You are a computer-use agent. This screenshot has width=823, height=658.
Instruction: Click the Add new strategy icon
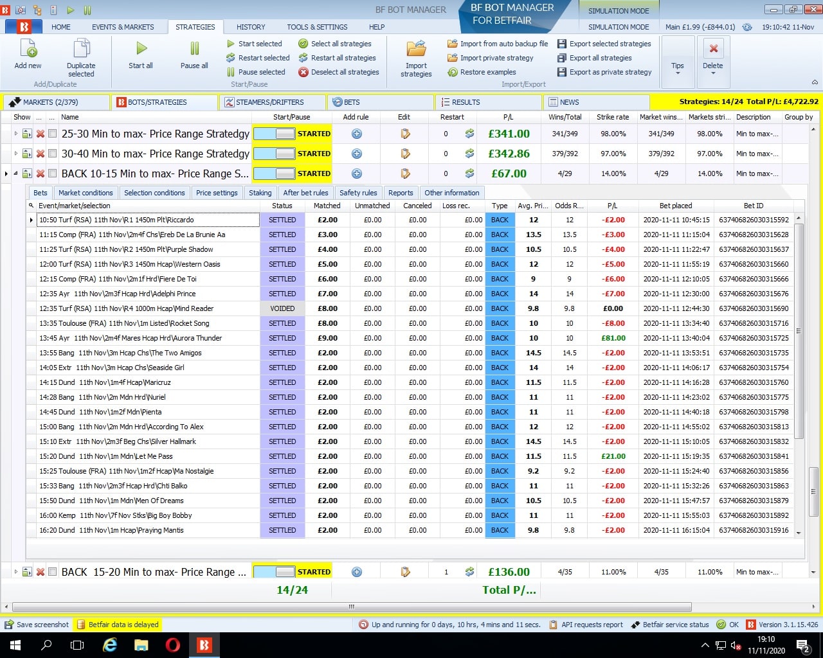[28, 49]
